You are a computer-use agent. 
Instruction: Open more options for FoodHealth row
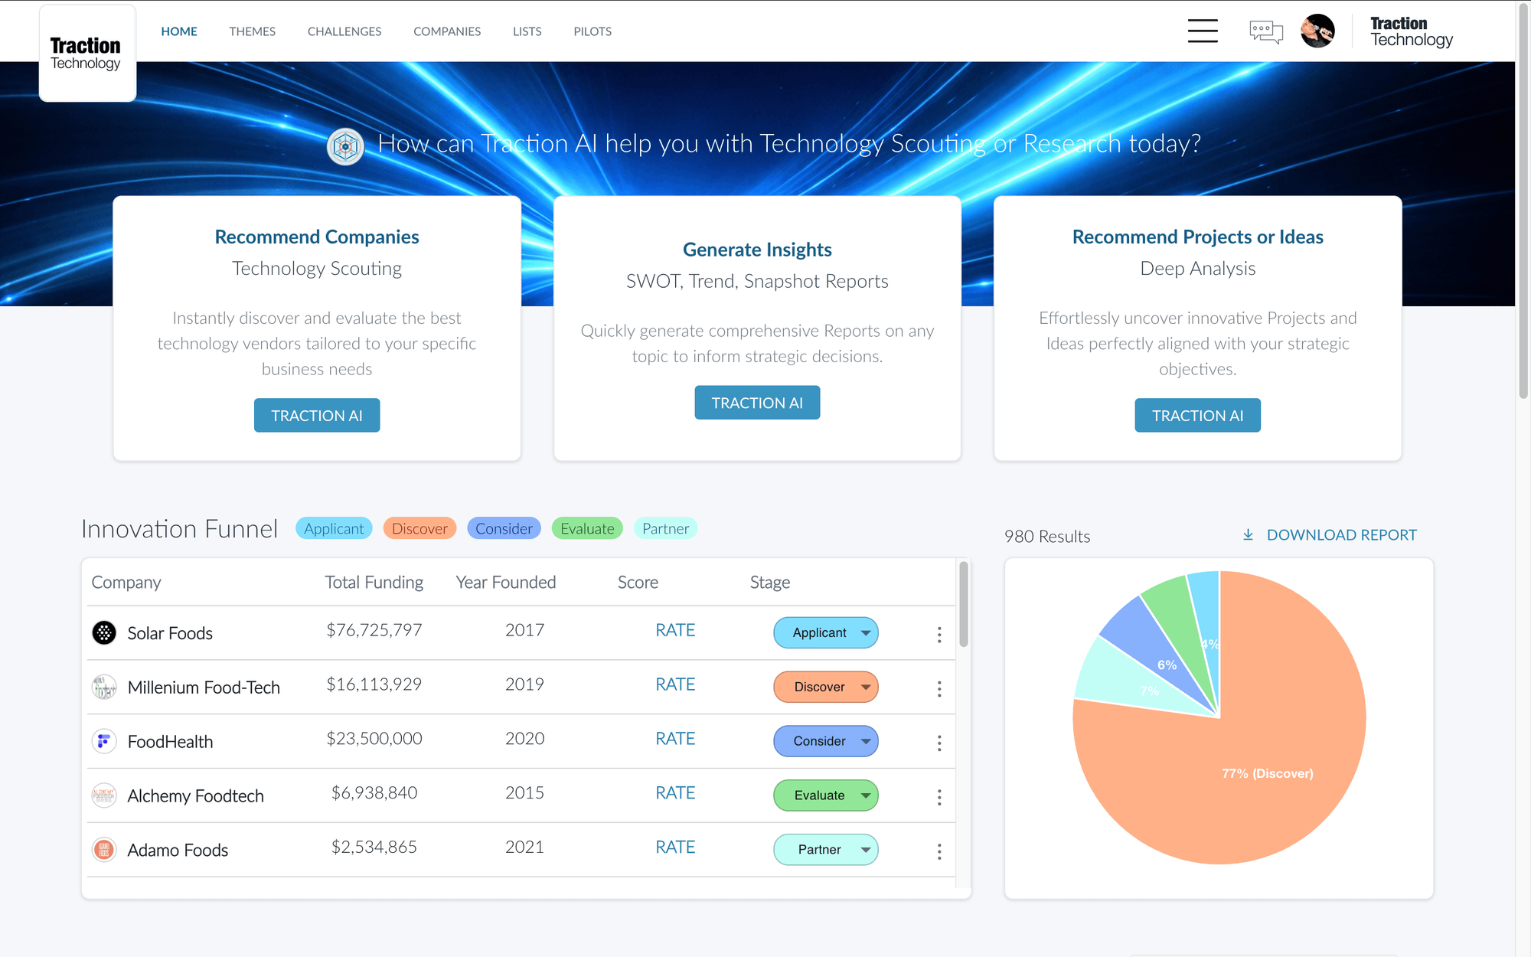(939, 743)
